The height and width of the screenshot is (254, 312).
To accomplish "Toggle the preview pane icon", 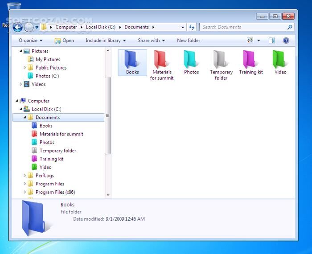I will 272,41.
